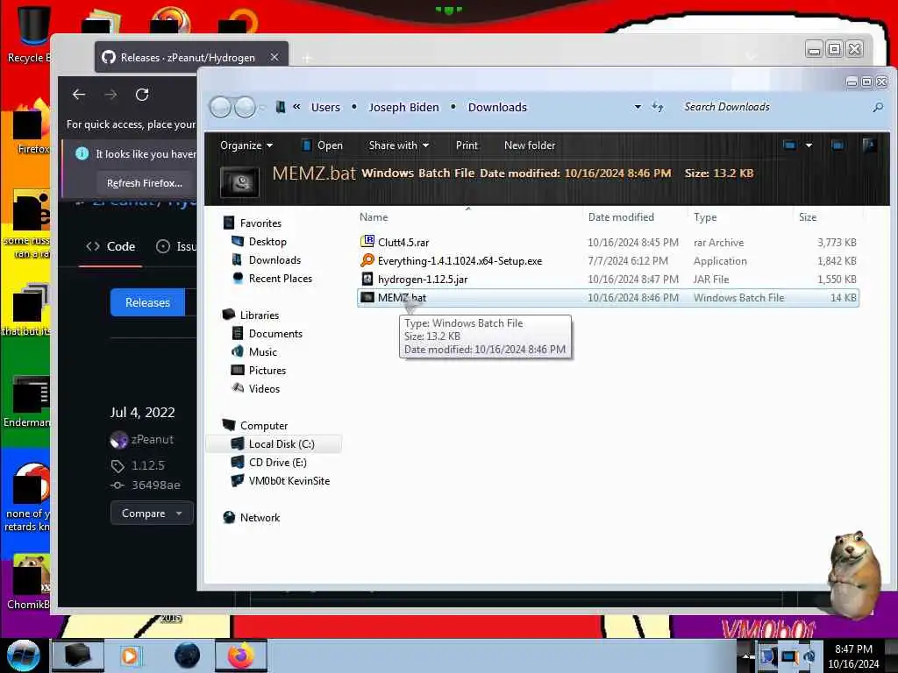This screenshot has height=673, width=898.
Task: Select Local Disk (C:) in tree
Action: coord(274,443)
